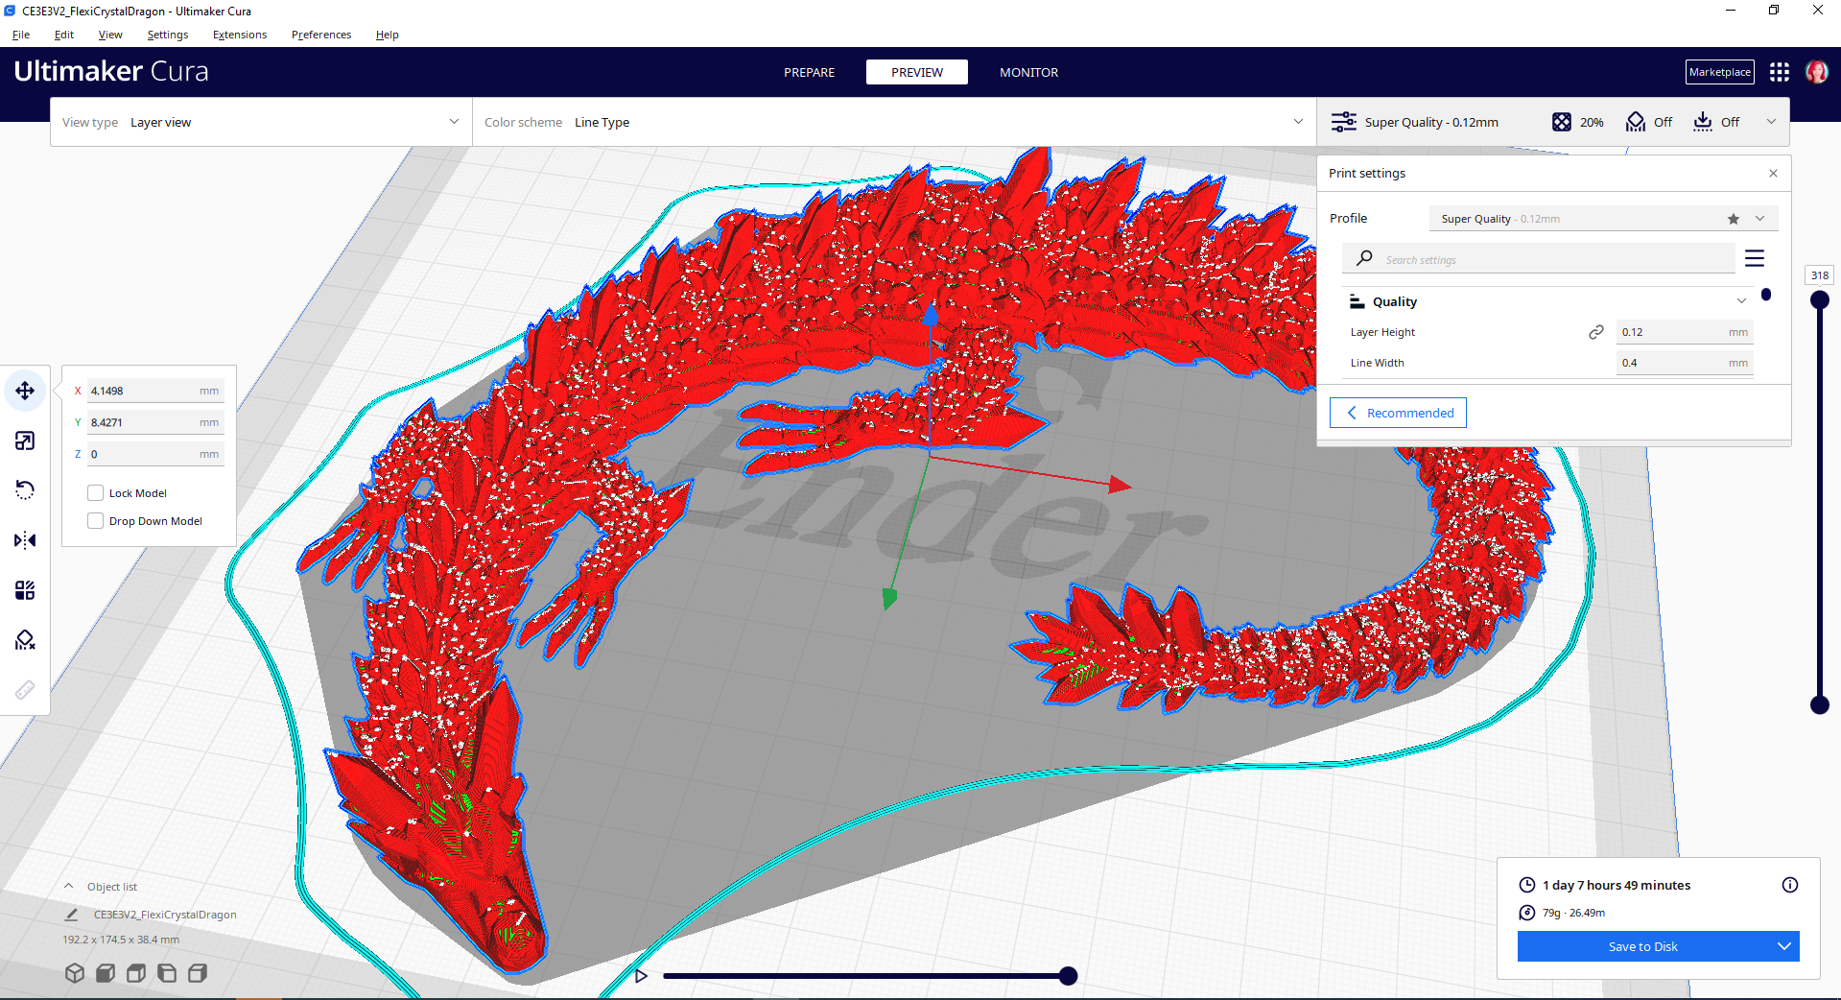Select the Support Blocker tool

click(24, 640)
